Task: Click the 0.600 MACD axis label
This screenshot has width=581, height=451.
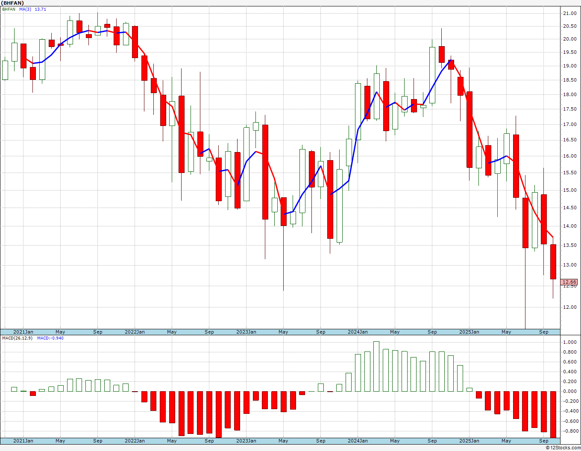Action: point(570,362)
